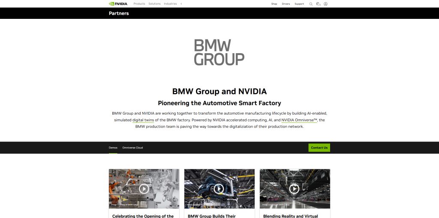Open the user account profile icon
The image size is (439, 218).
point(326,4)
